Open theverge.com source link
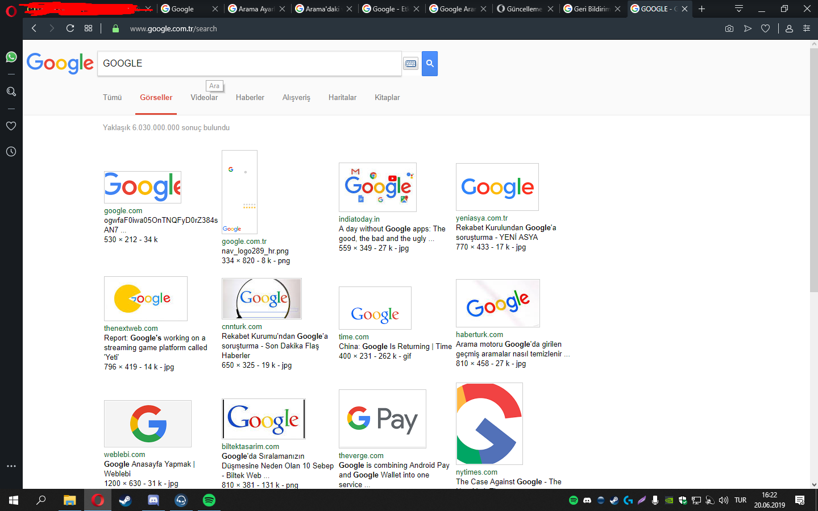This screenshot has width=818, height=511. pyautogui.click(x=361, y=456)
